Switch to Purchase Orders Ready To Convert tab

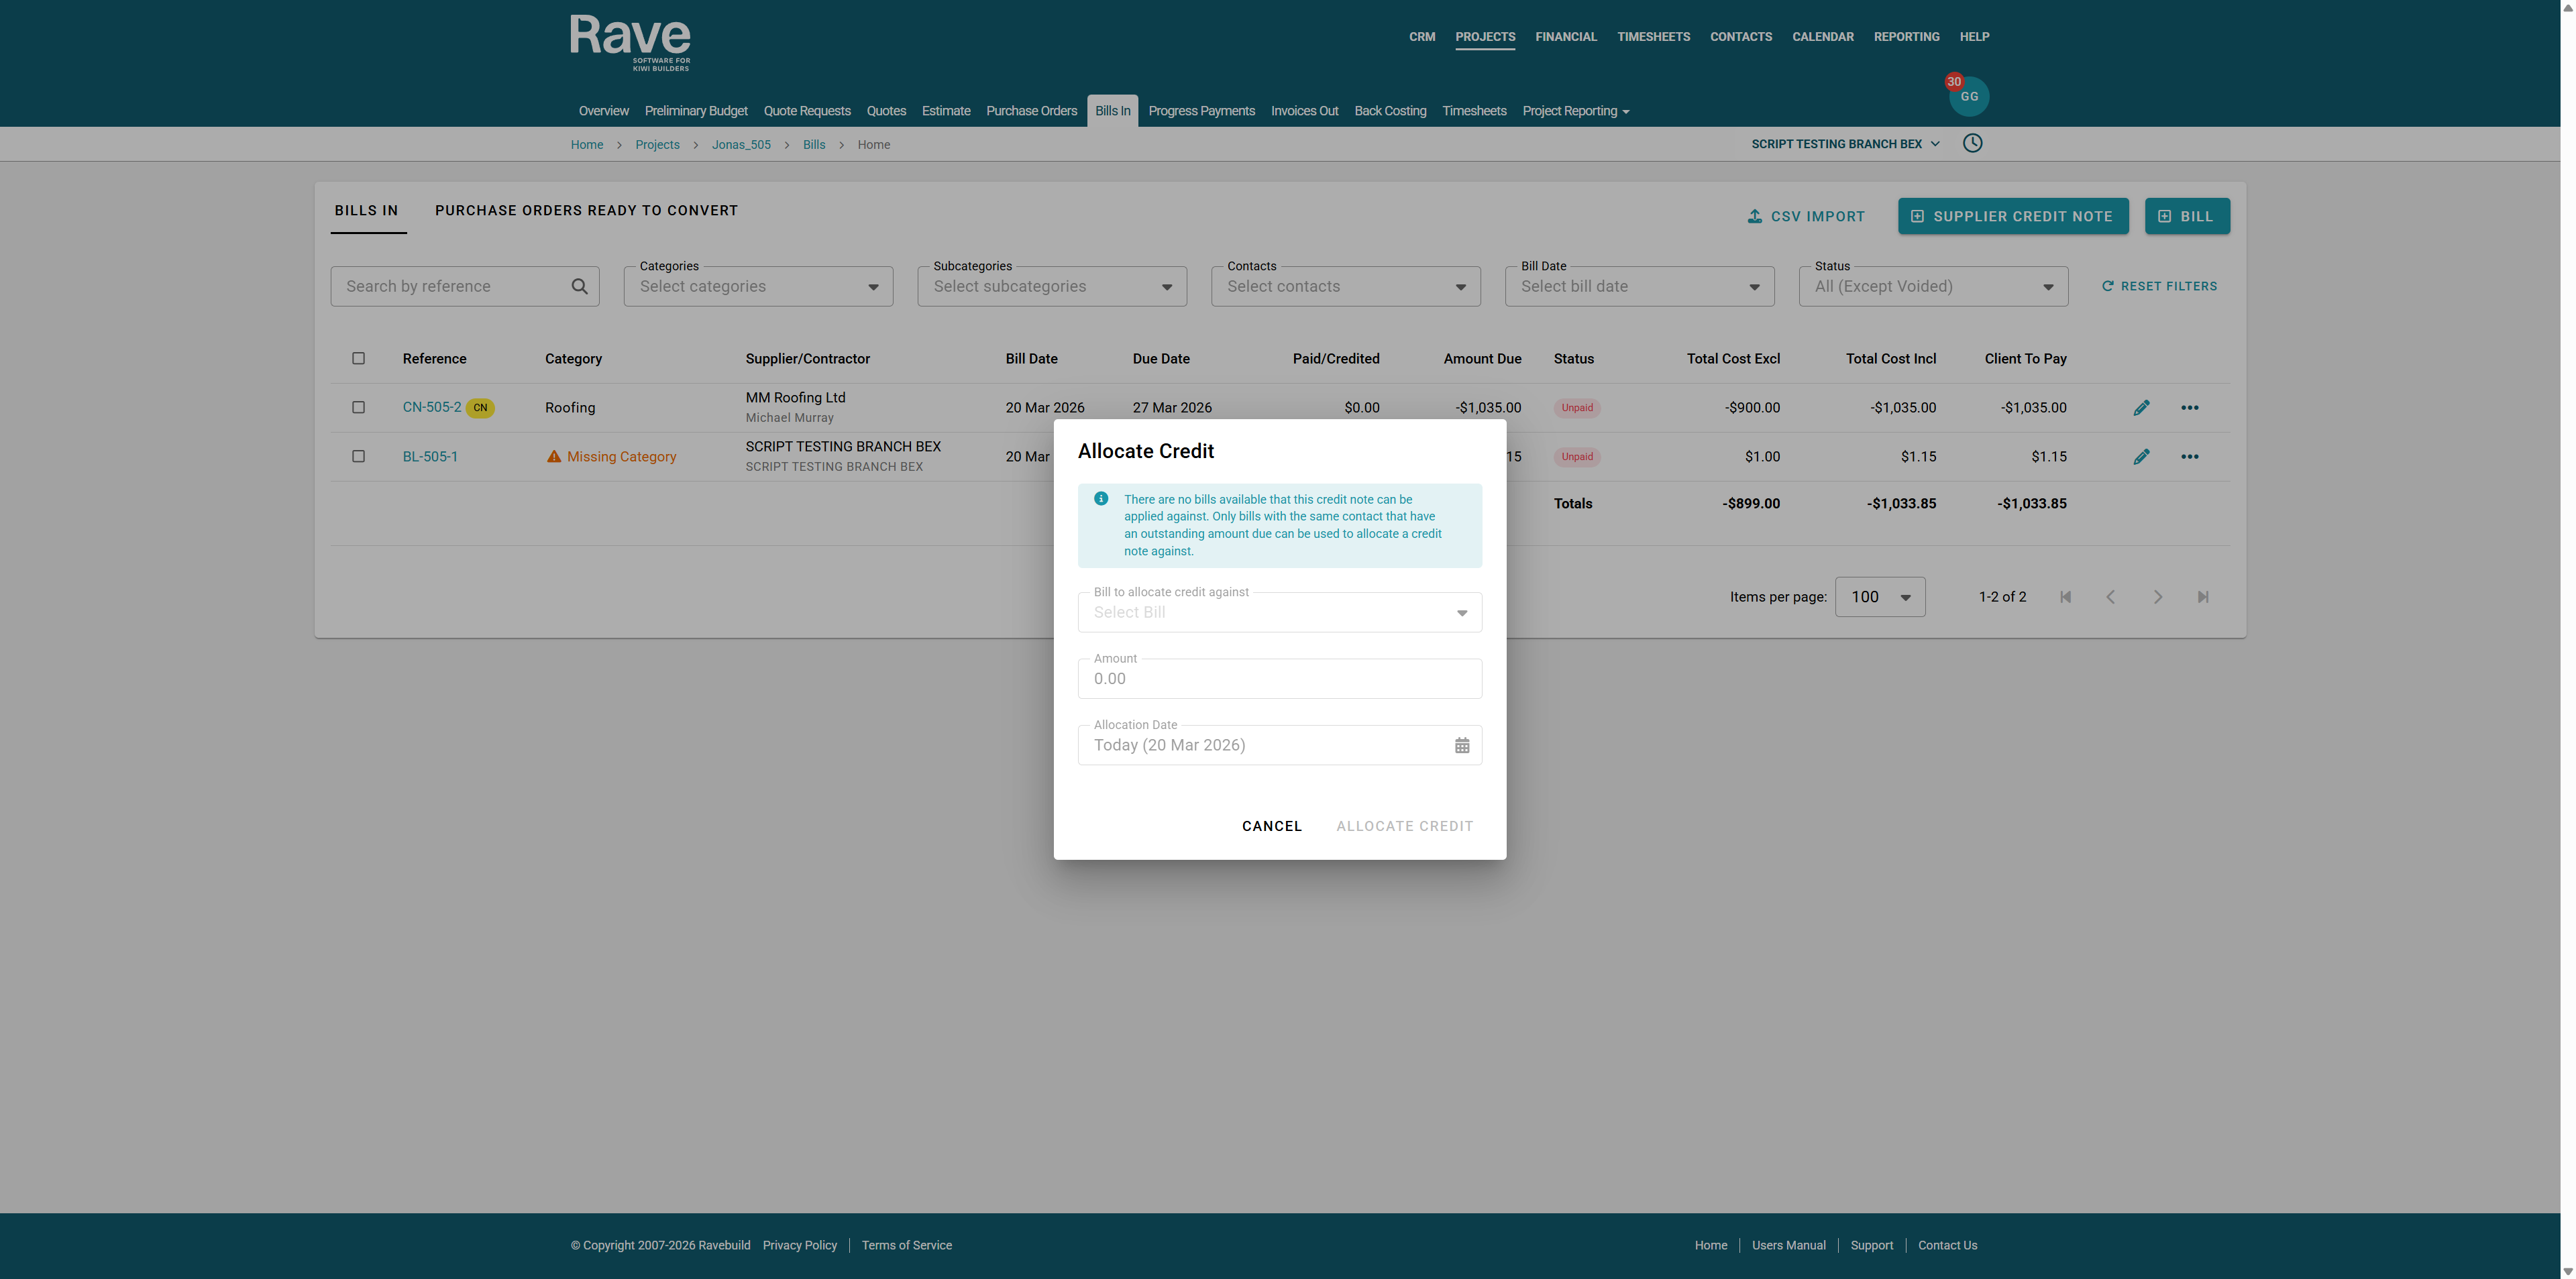coord(586,211)
